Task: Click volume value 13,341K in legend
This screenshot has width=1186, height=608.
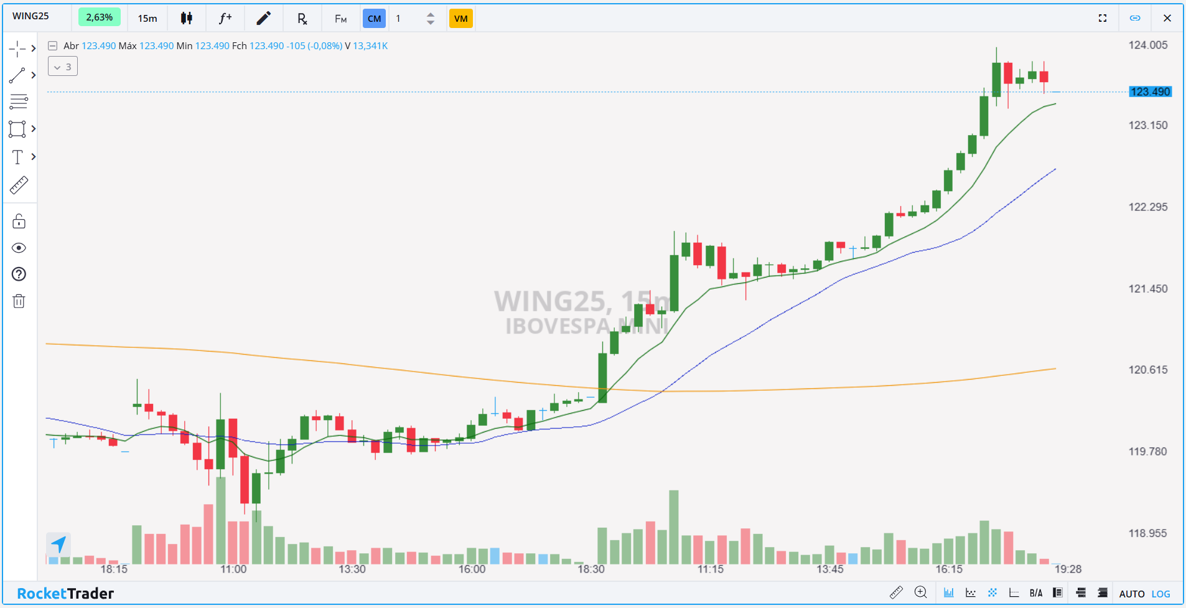Action: (370, 45)
